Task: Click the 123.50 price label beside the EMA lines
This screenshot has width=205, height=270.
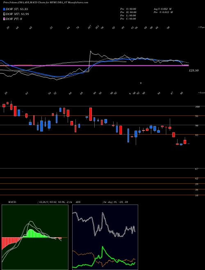Action: tap(194, 70)
